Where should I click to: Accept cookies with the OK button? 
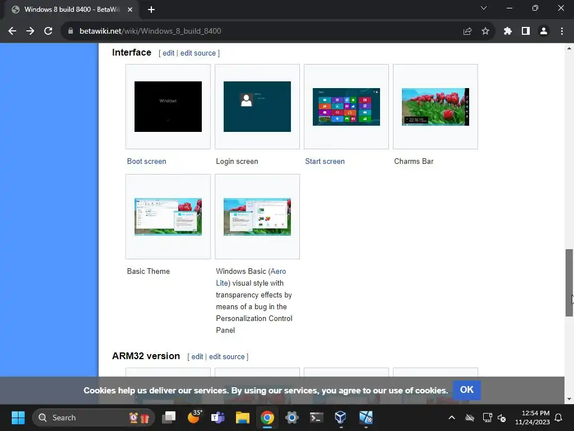click(467, 390)
